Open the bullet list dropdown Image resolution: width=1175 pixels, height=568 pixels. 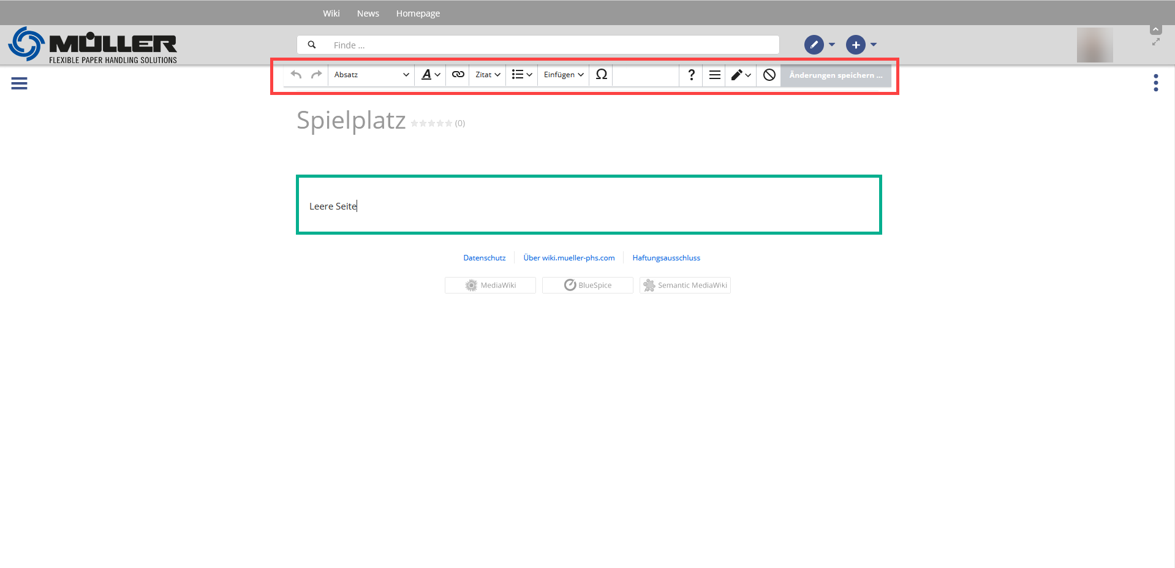522,75
